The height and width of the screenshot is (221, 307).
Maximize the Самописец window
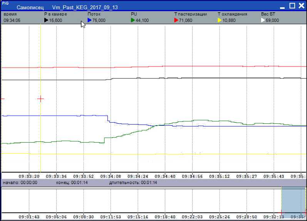(x=292, y=6)
